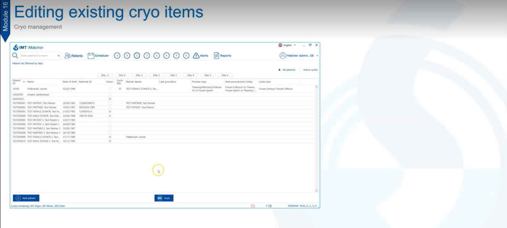Toggle Donor checkbox for TEST000003 row
The width and height of the screenshot is (507, 228).
coord(110,112)
